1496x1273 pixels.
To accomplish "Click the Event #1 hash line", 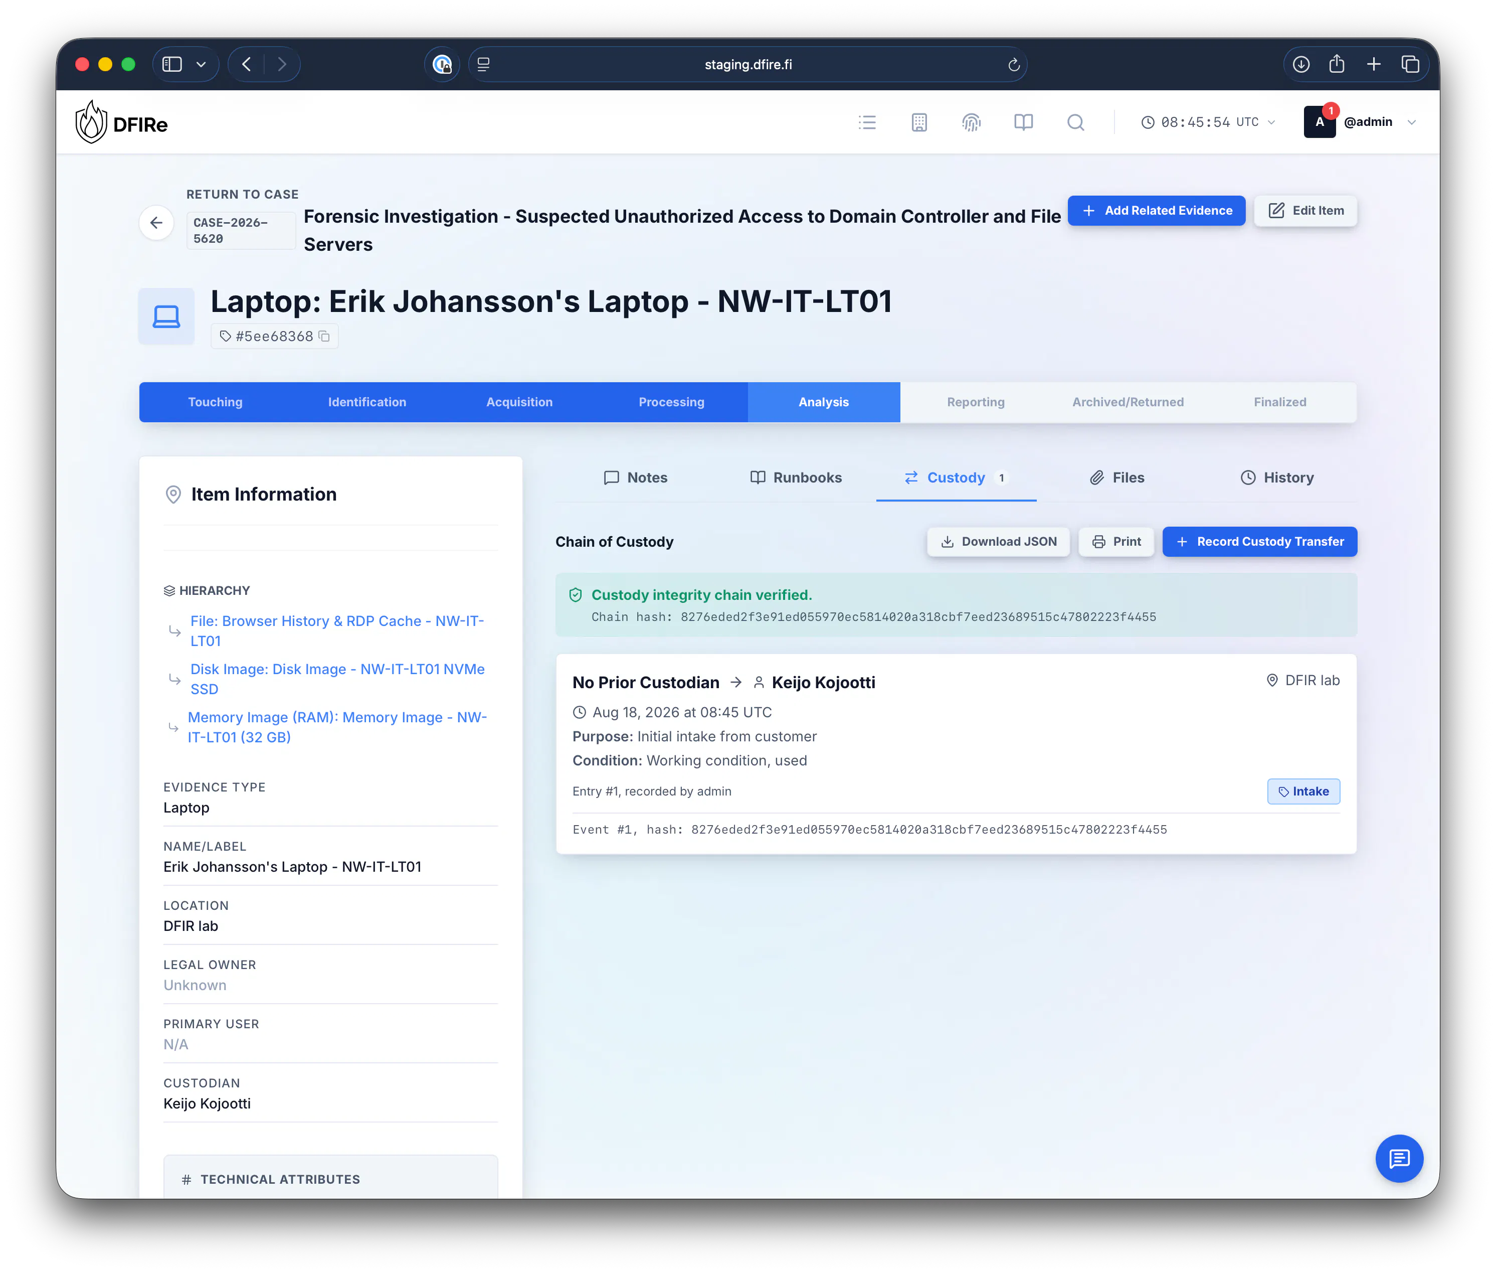I will pos(870,829).
